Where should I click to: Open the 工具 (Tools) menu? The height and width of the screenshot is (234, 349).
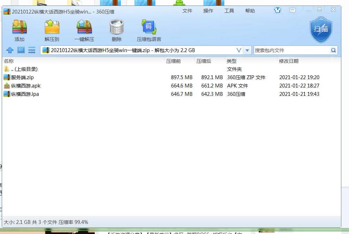click(x=229, y=11)
